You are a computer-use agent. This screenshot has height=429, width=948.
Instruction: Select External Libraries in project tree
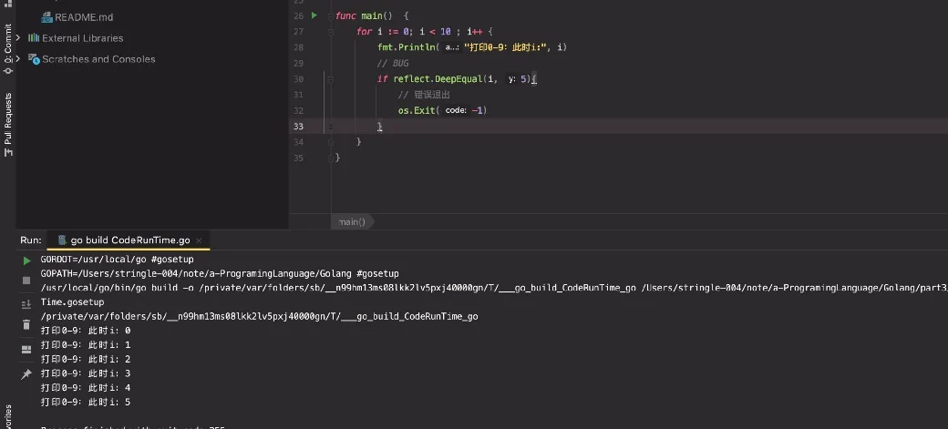pos(83,37)
